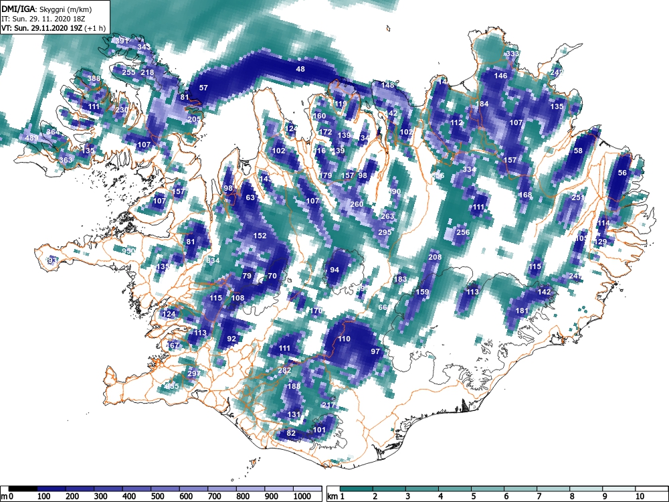Click visibility value '950' on Snæfellsnes peninsula
This screenshot has width=669, height=502.
pos(128,250)
